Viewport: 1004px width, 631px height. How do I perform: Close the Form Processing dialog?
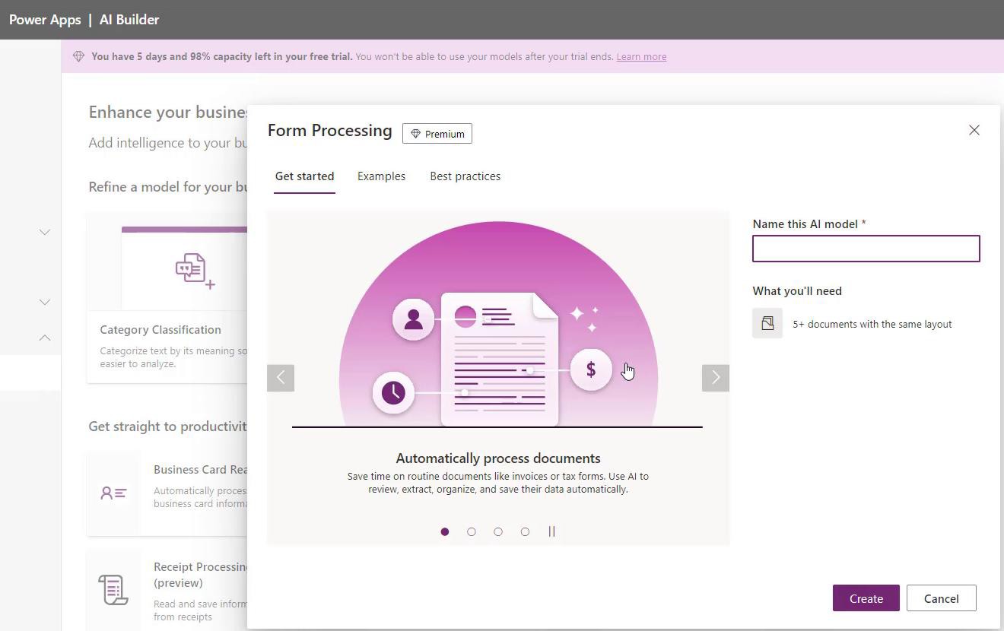974,130
